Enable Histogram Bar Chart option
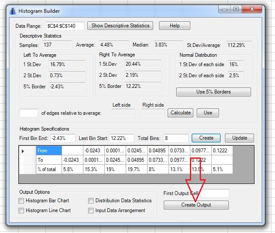Viewport: 275px width, 233px height. pyautogui.click(x=21, y=201)
